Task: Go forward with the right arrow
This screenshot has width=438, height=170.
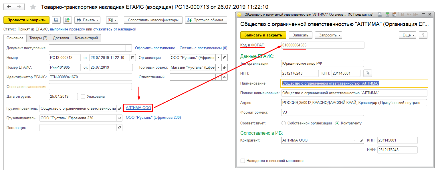Action: coord(19,7)
